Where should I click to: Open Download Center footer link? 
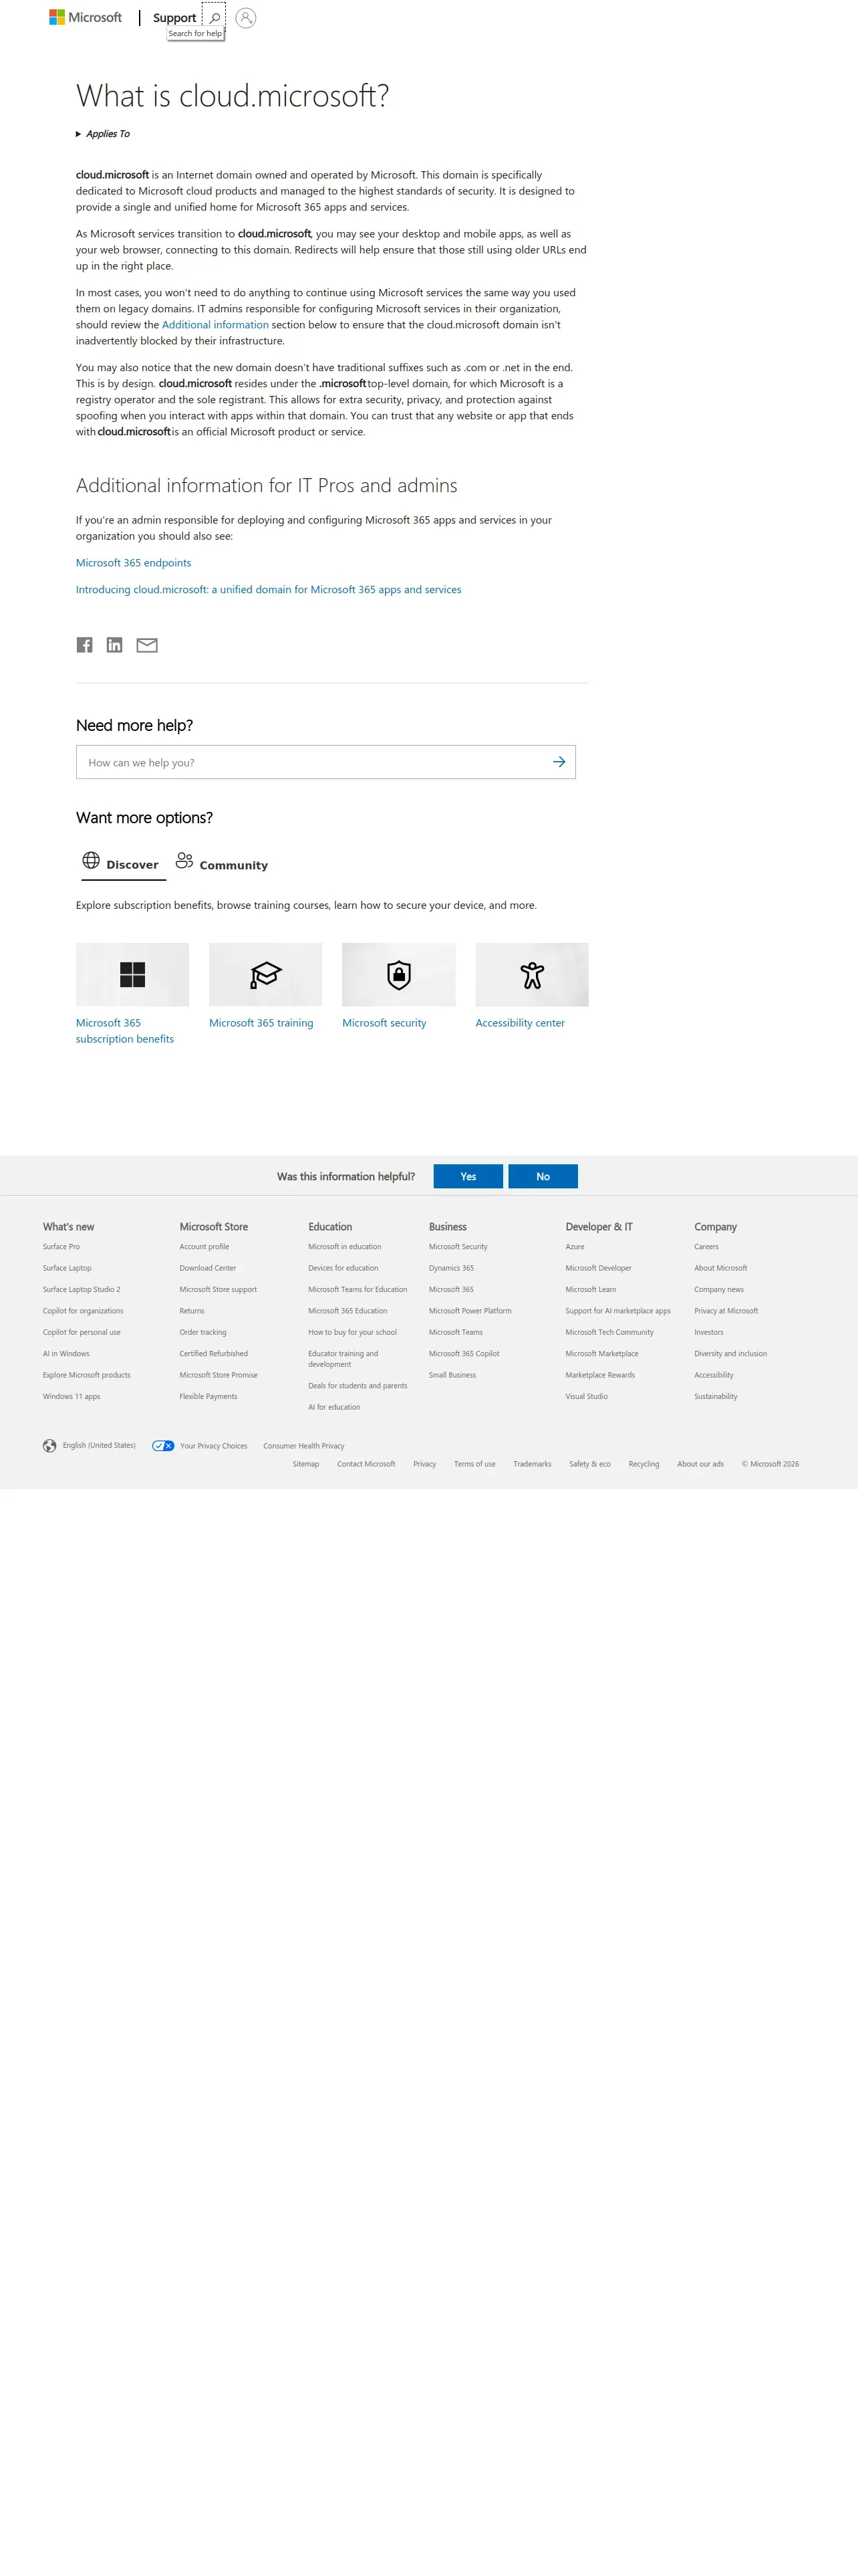pos(208,1268)
